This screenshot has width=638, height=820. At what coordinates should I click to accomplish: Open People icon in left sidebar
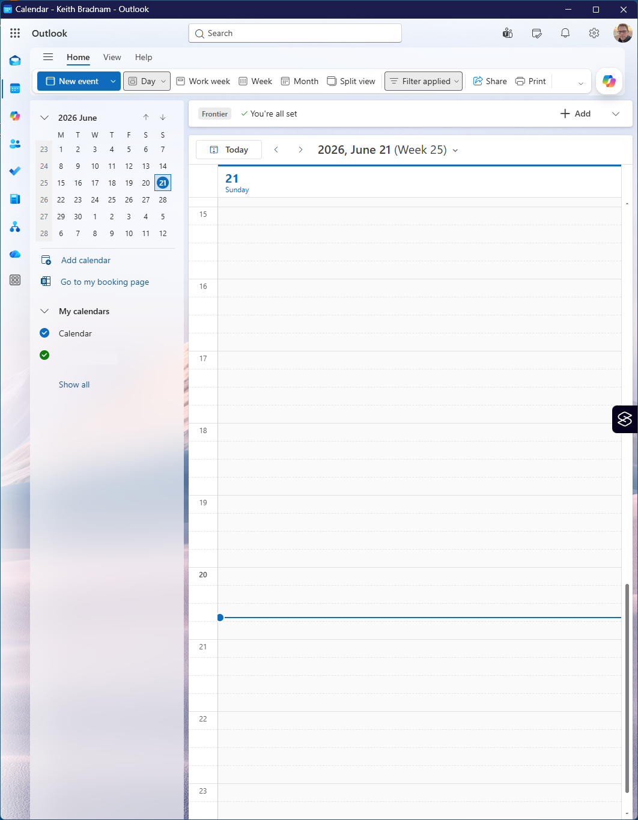tap(15, 144)
